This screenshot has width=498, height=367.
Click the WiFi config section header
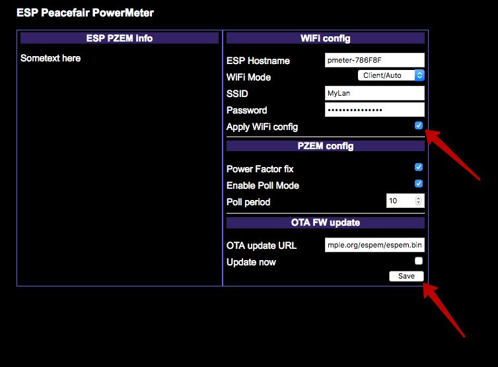325,38
